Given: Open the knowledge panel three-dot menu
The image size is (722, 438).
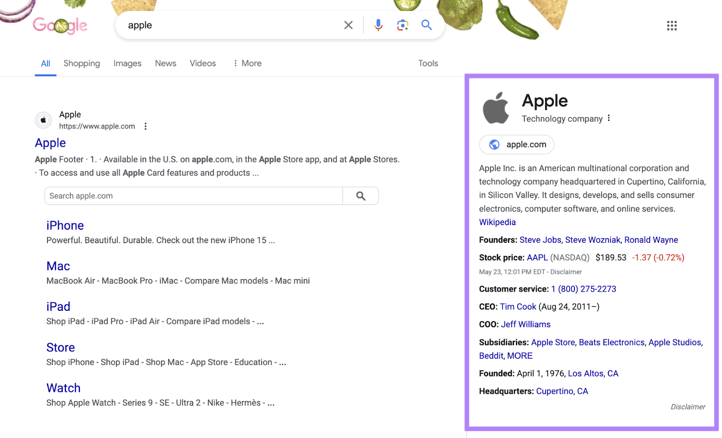Looking at the screenshot, I should tap(609, 118).
